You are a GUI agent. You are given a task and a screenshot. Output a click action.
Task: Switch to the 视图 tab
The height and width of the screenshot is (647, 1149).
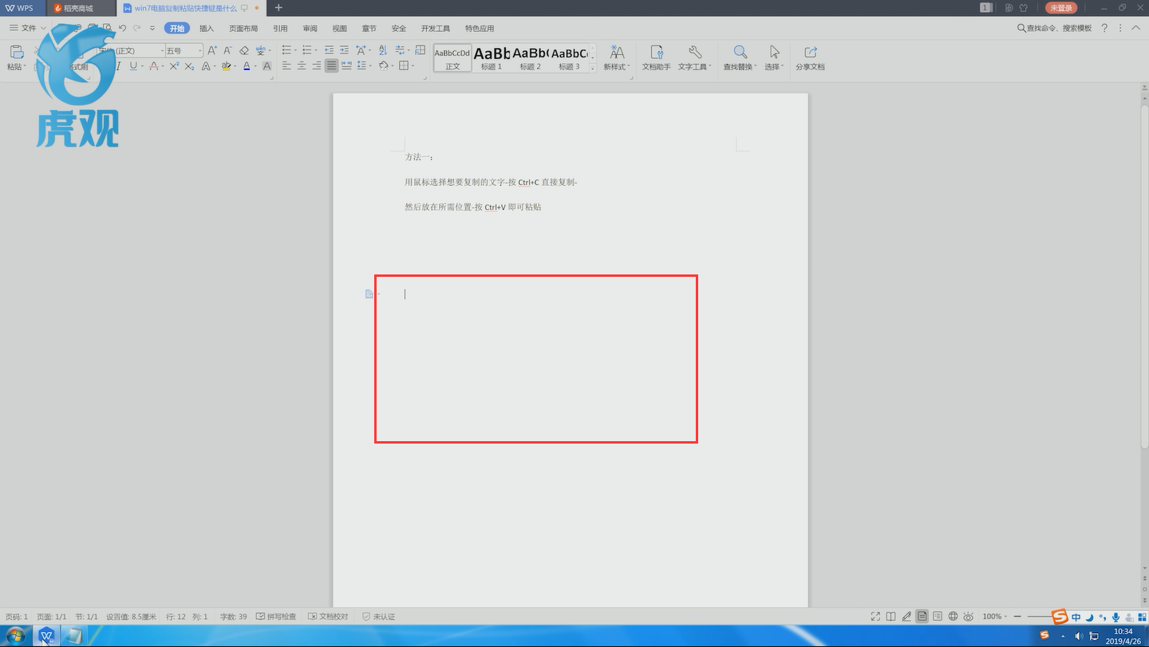point(339,28)
